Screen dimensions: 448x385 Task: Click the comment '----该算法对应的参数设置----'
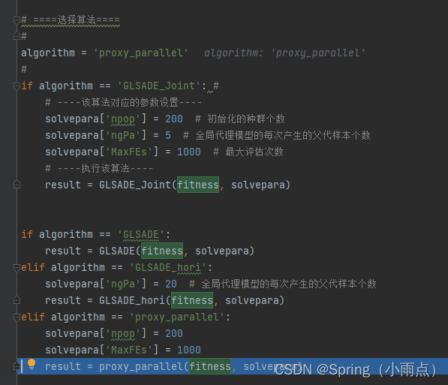point(123,102)
